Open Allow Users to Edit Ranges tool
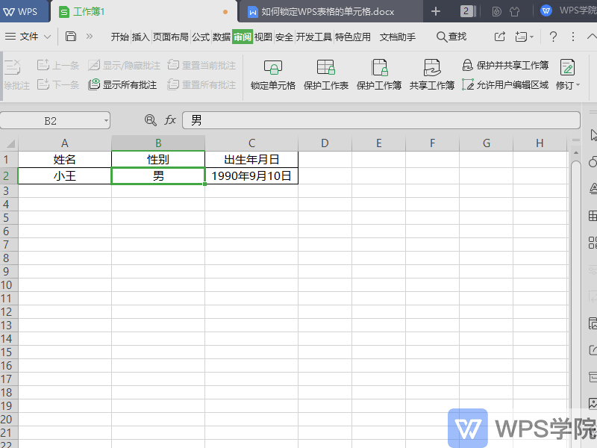 coord(466,84)
